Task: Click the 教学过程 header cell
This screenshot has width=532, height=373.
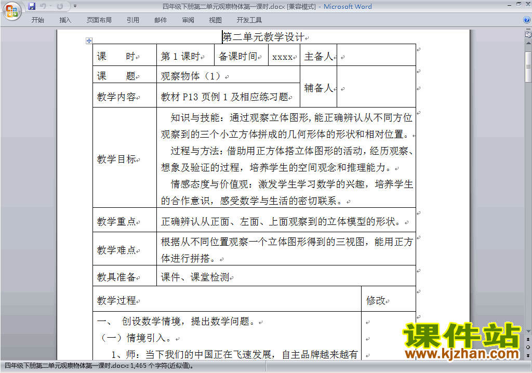Action: tap(227, 299)
